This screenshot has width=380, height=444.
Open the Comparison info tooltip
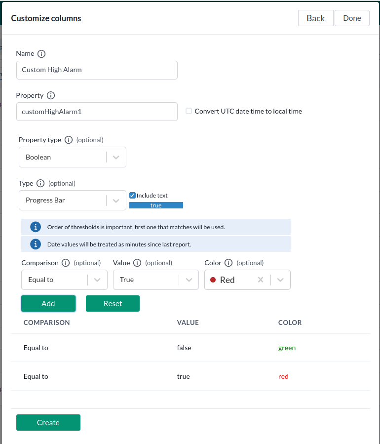[65, 263]
